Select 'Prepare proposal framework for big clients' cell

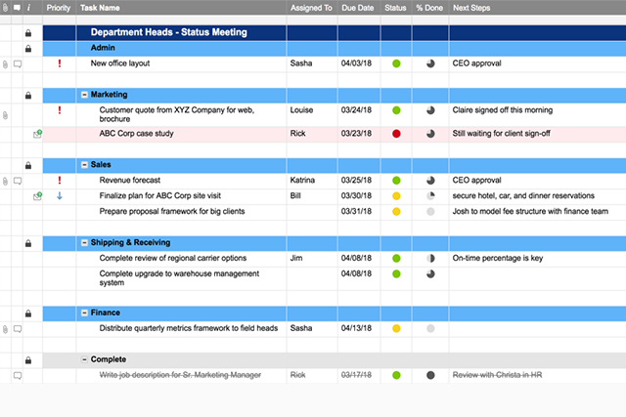coord(181,212)
